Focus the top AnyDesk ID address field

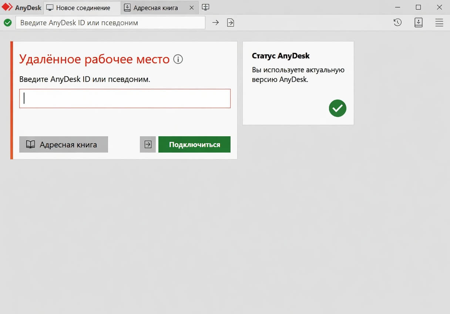[110, 23]
